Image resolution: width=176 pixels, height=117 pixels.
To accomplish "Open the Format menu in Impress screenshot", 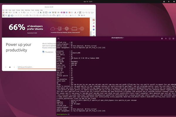I will [x=18, y=10].
